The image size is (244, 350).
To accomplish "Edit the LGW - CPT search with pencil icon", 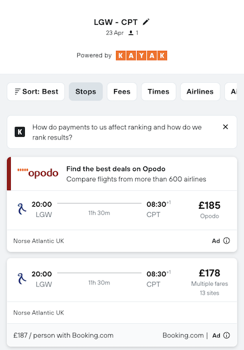I will (146, 22).
